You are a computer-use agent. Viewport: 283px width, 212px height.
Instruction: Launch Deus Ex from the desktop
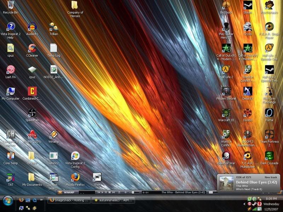coord(248,94)
